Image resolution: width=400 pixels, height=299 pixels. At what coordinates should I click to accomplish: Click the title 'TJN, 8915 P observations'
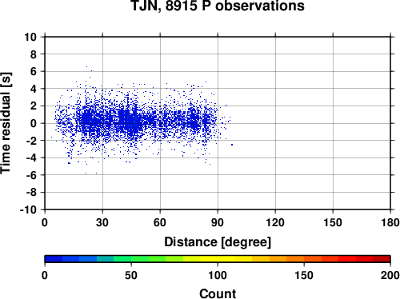pyautogui.click(x=218, y=6)
